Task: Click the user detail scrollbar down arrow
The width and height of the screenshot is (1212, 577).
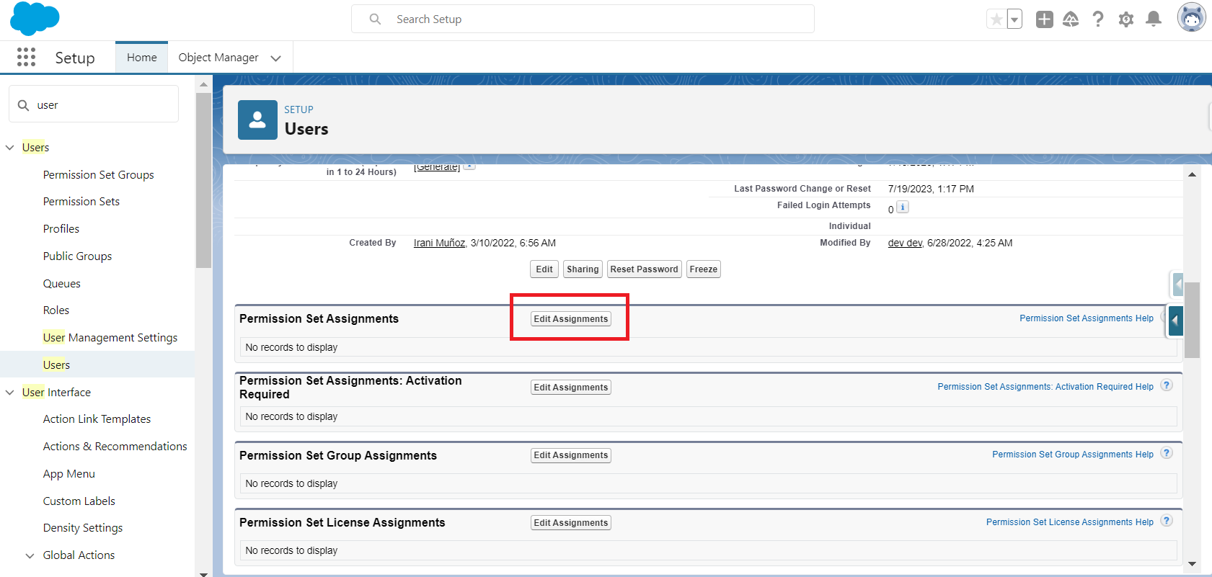Action: click(x=1192, y=564)
